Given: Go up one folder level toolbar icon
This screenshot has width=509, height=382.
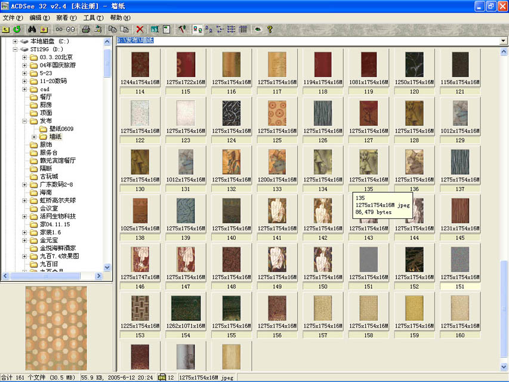Looking at the screenshot, I should [x=6, y=29].
